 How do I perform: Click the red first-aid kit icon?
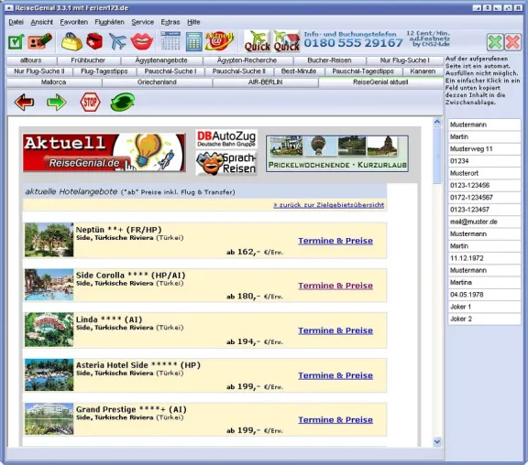point(94,41)
